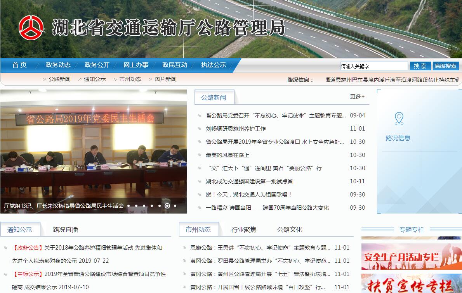
Task: Click the 高级搜索 advanced search button
Action: (446, 66)
